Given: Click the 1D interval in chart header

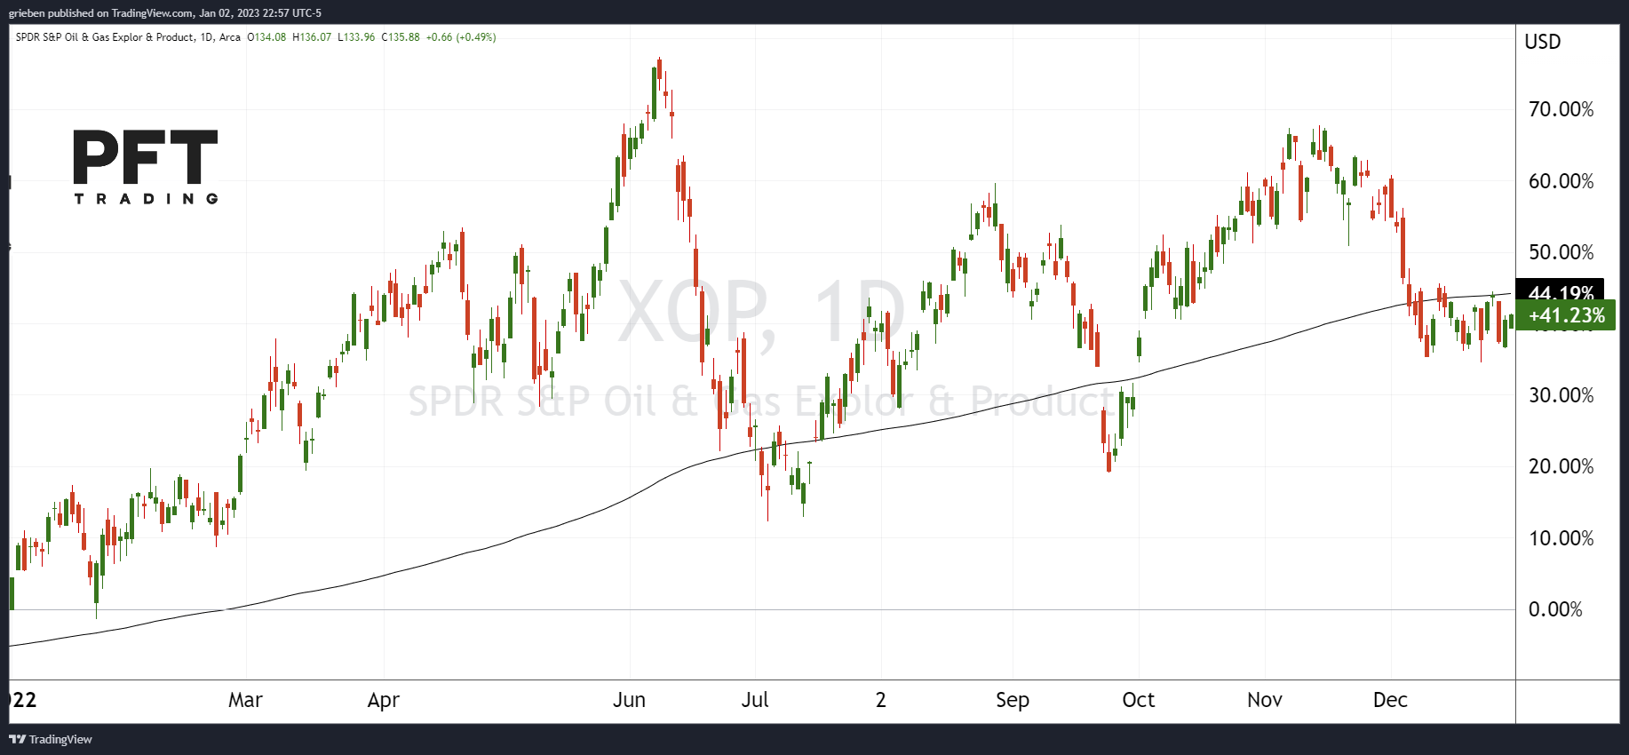Looking at the screenshot, I should click(206, 37).
